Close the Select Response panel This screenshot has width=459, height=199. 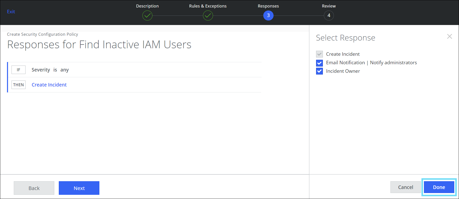[449, 36]
